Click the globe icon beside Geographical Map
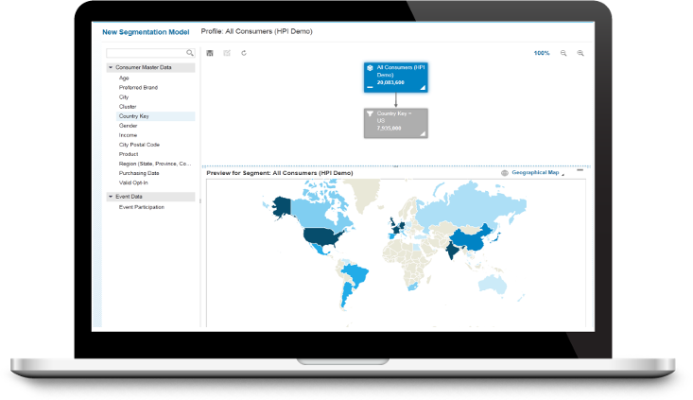Image resolution: width=693 pixels, height=400 pixels. [x=504, y=173]
